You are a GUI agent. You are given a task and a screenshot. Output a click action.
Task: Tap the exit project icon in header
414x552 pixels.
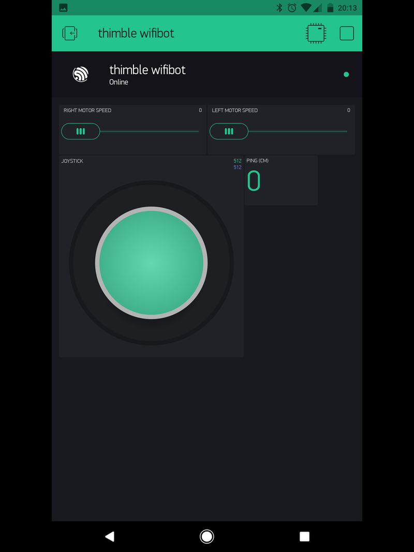[70, 34]
